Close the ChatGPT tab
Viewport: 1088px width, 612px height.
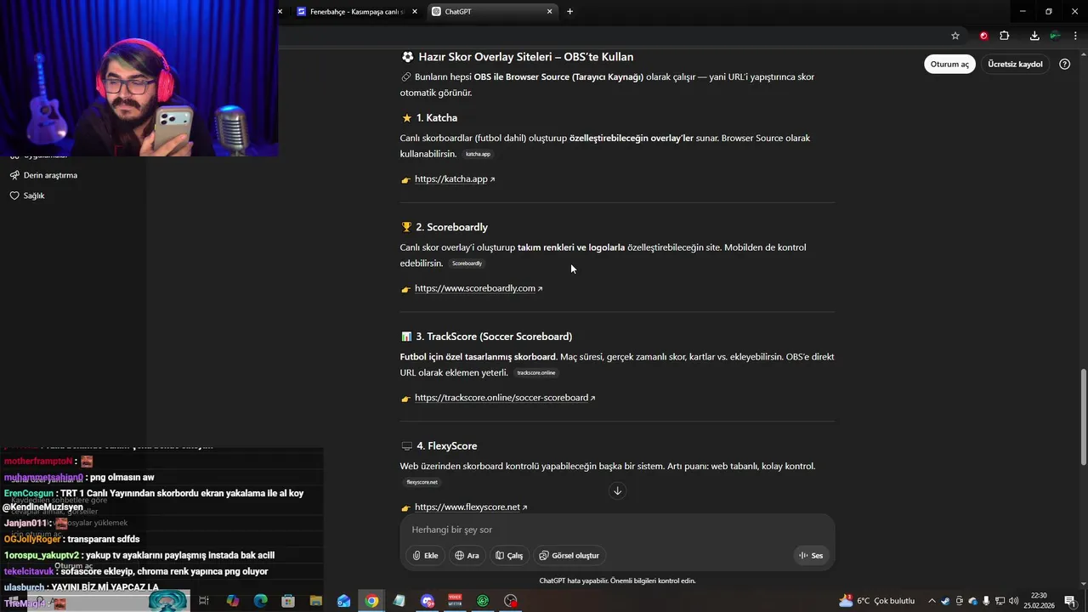[x=550, y=11]
